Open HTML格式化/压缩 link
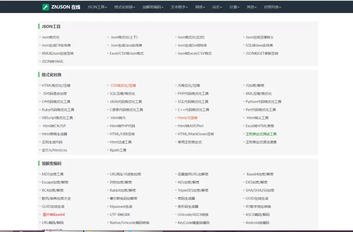This screenshot has width=353, height=232. pyautogui.click(x=56, y=85)
